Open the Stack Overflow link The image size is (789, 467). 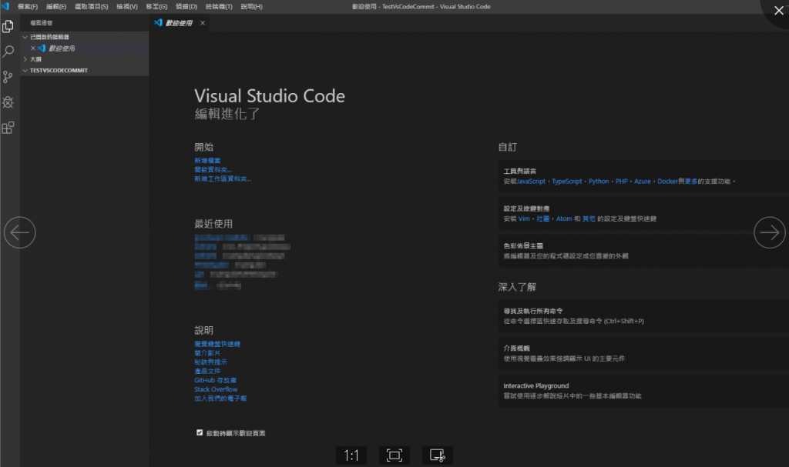tap(216, 389)
